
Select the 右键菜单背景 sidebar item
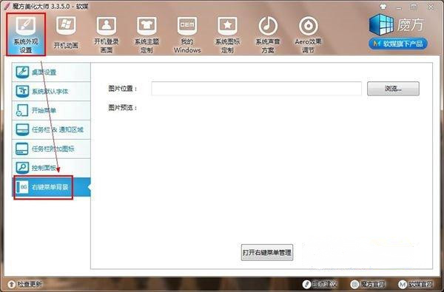(51, 187)
